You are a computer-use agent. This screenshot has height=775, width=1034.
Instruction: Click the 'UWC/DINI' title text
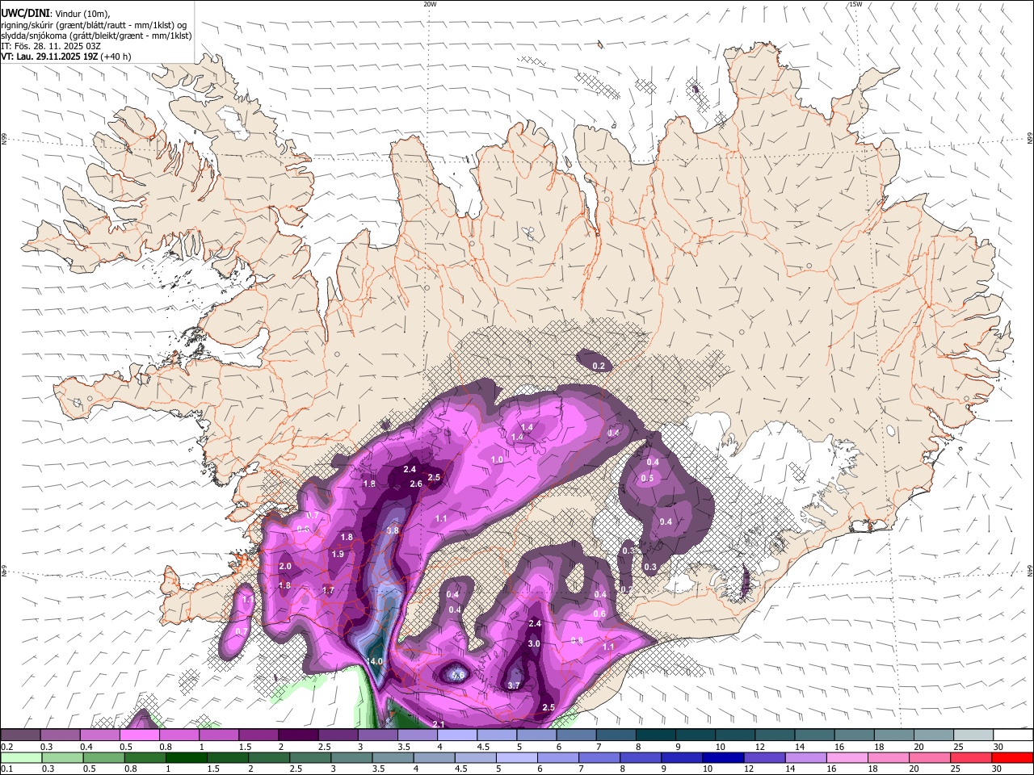click(24, 13)
